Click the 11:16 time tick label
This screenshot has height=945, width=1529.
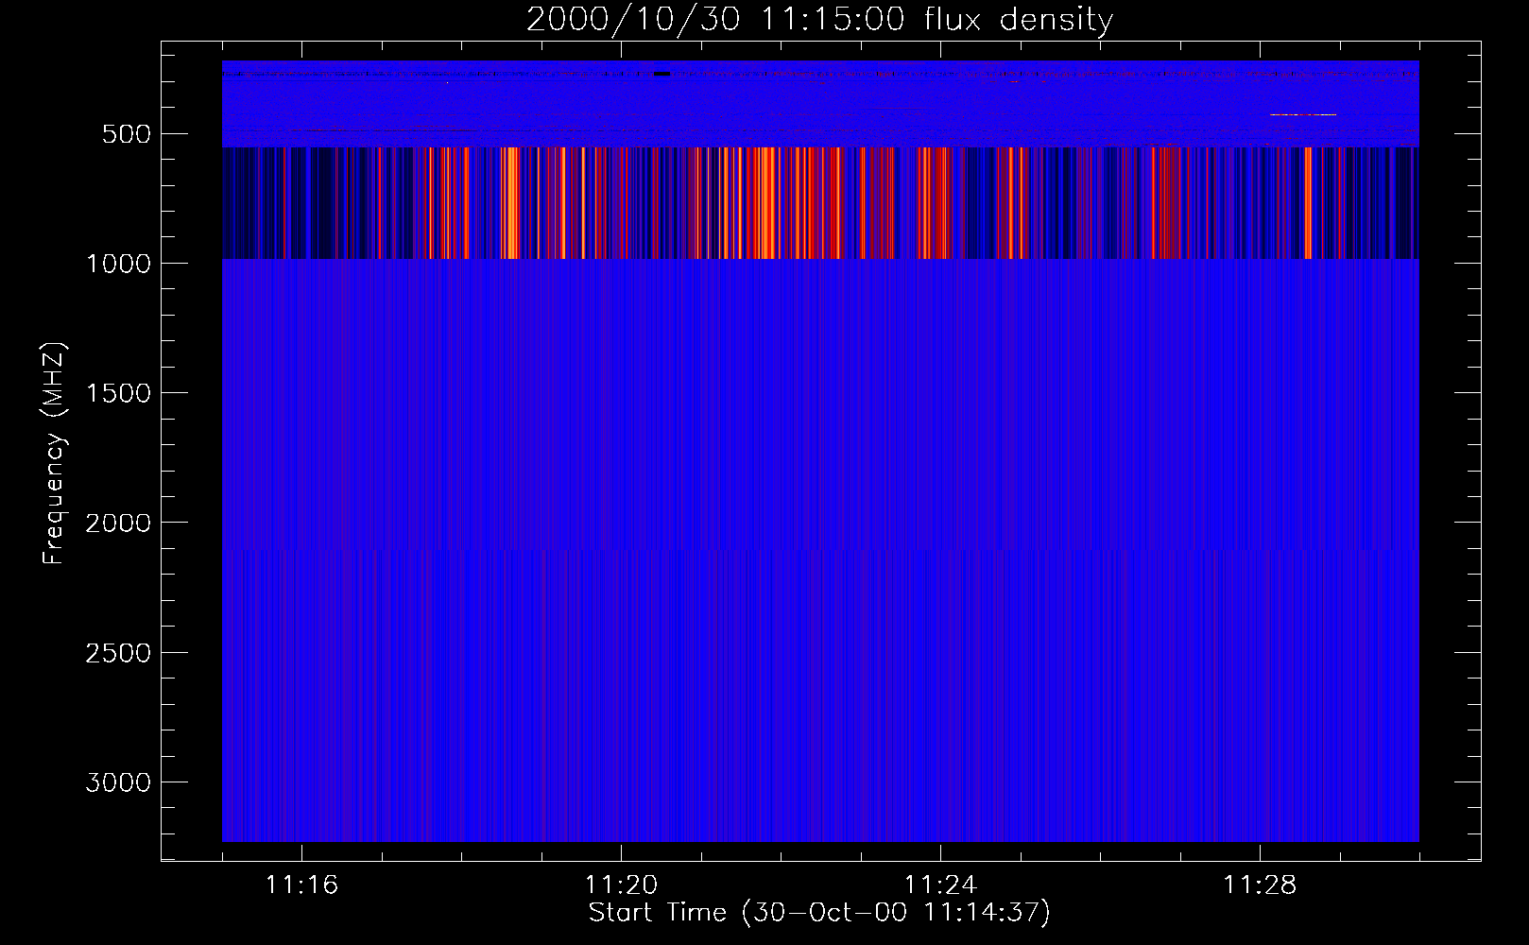point(301,885)
